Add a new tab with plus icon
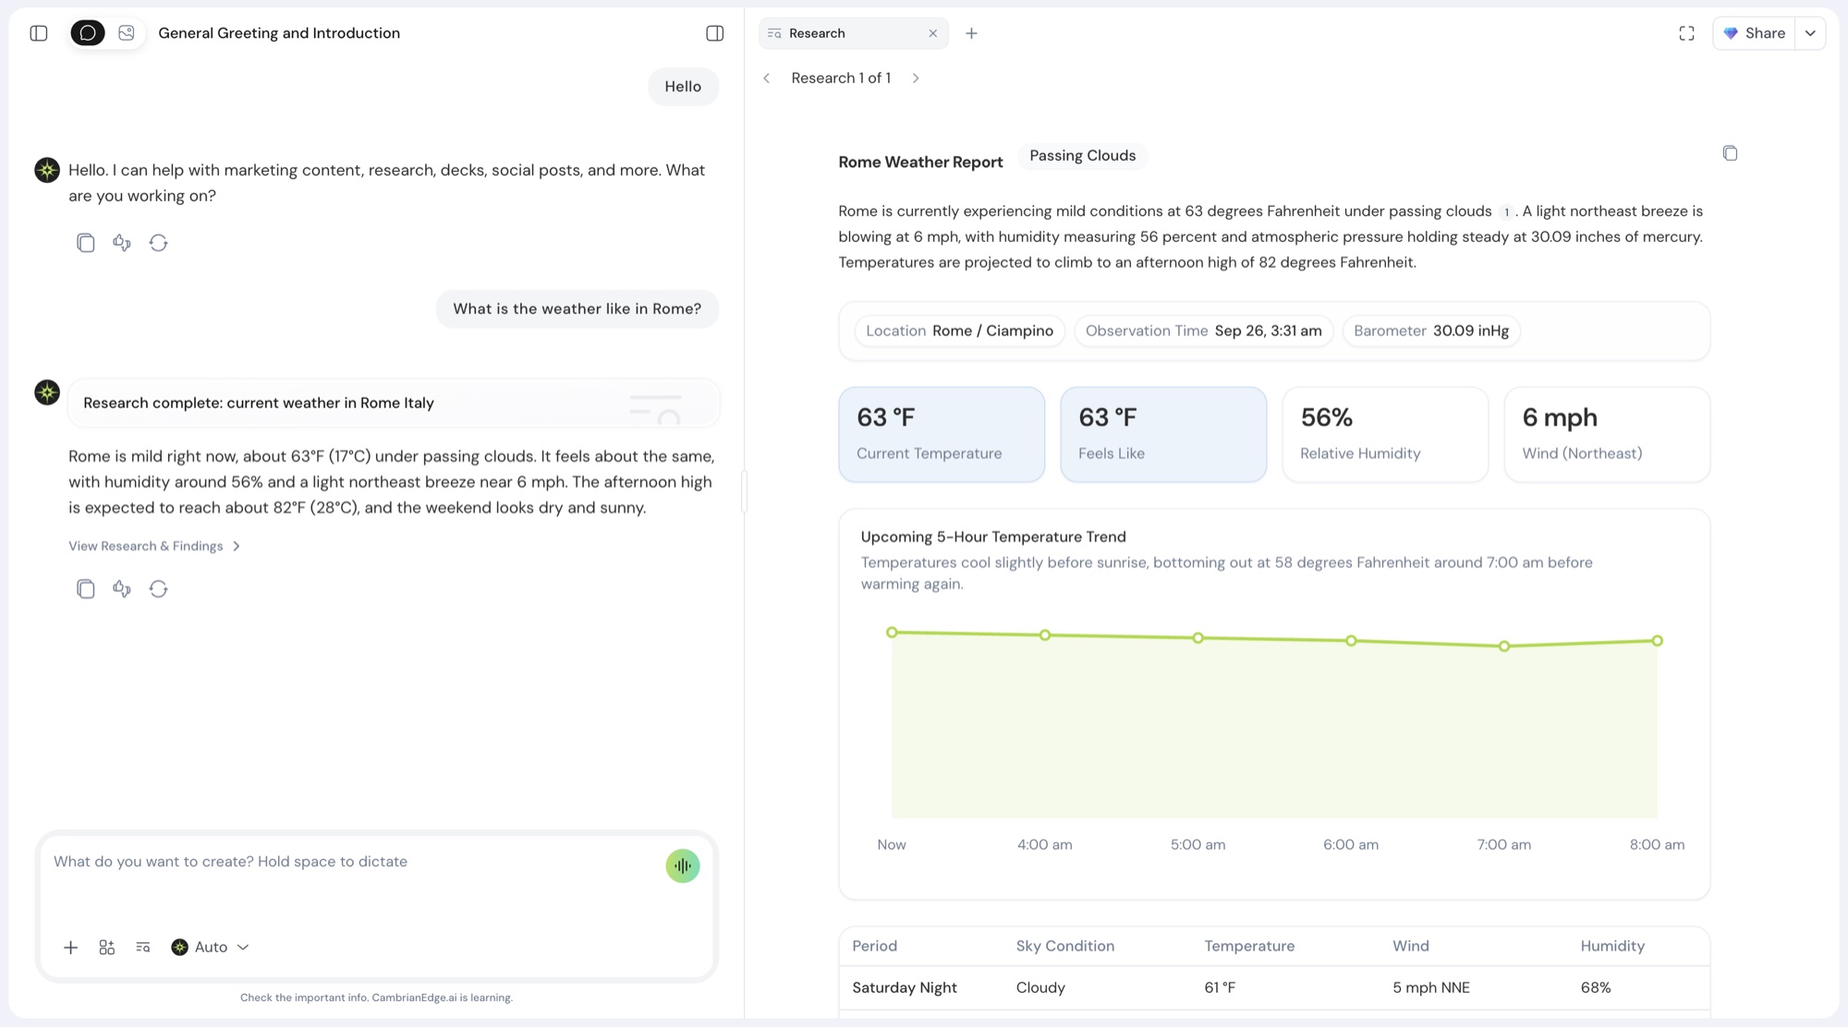1848x1027 pixels. point(971,33)
